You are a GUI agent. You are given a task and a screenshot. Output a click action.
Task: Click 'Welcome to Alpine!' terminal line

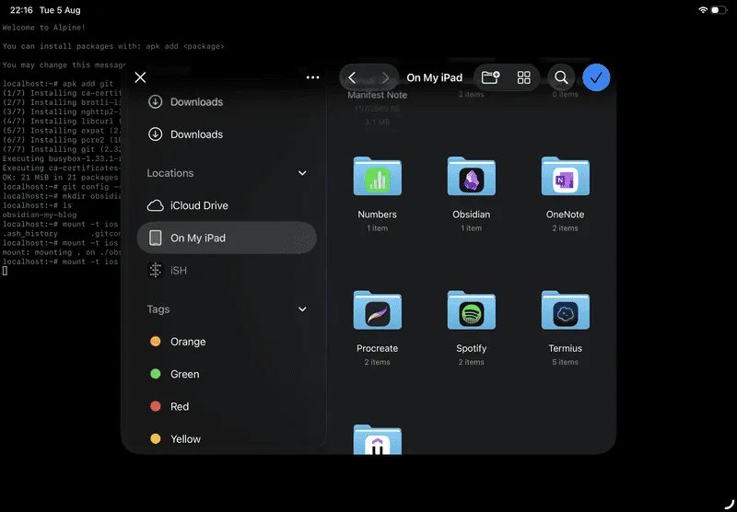[x=43, y=28]
